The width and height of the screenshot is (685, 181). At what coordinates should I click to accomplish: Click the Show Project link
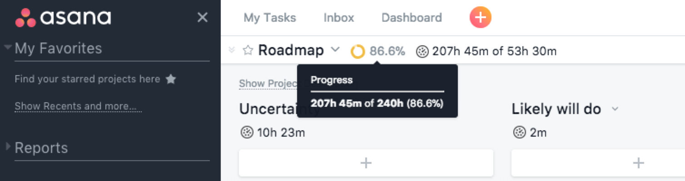click(x=268, y=84)
